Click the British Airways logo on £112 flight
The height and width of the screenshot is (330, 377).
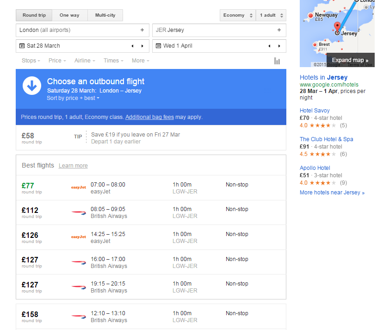point(79,212)
